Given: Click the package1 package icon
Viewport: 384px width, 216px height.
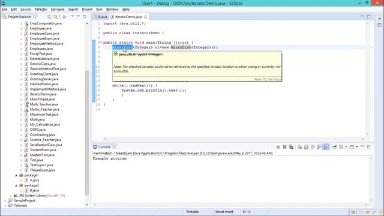Looking at the screenshot, I should pos(22,175).
